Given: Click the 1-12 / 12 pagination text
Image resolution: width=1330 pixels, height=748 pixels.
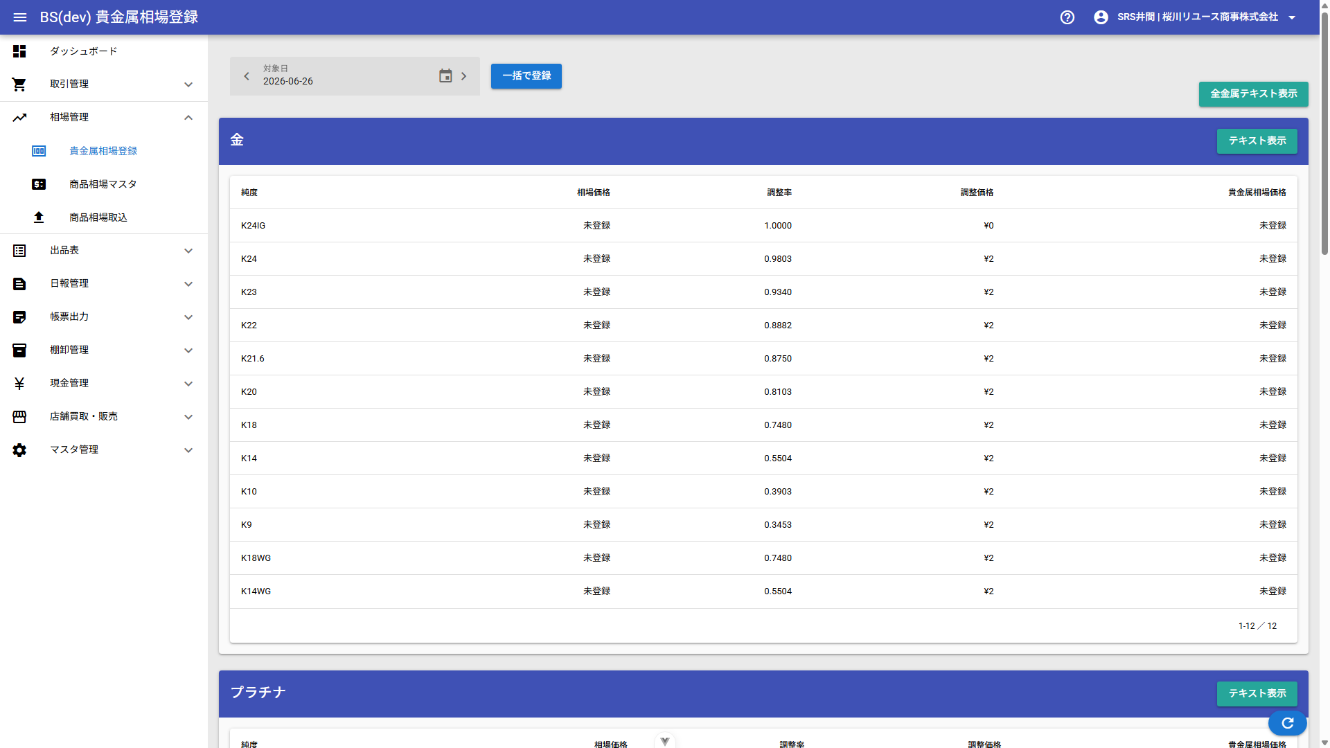Looking at the screenshot, I should point(1257,626).
